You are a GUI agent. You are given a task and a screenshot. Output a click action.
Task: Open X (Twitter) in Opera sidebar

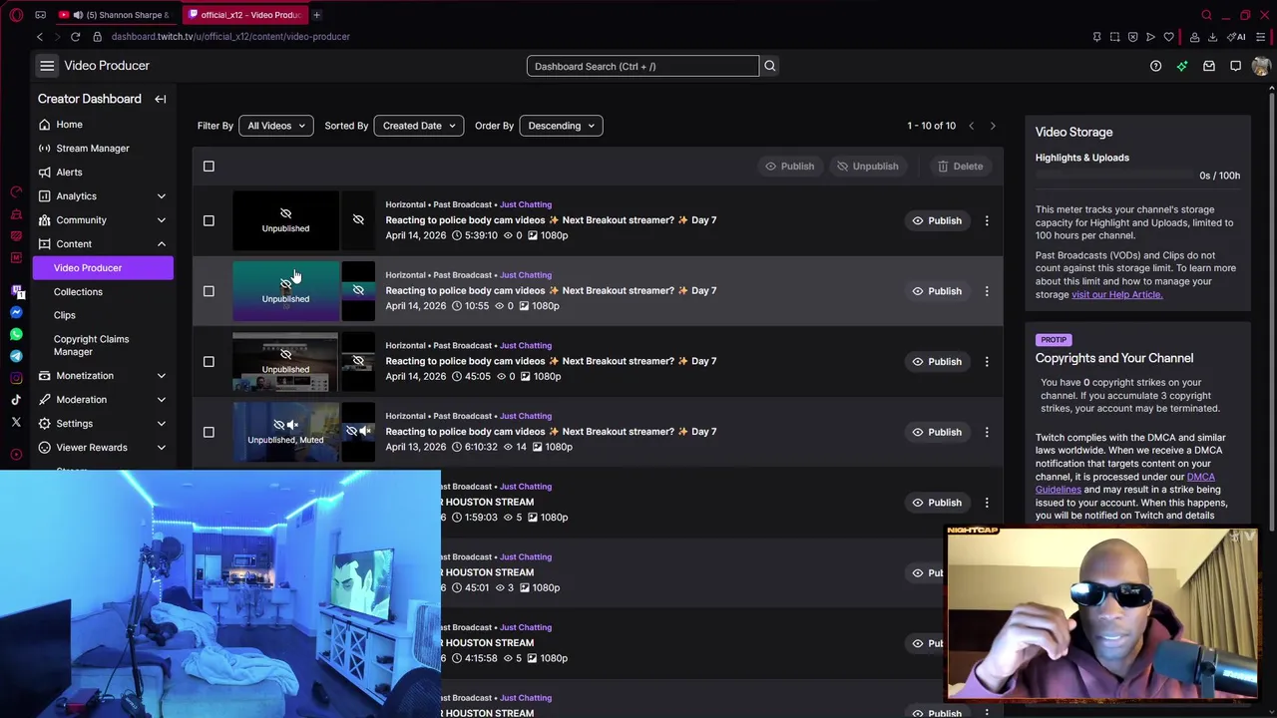click(16, 422)
